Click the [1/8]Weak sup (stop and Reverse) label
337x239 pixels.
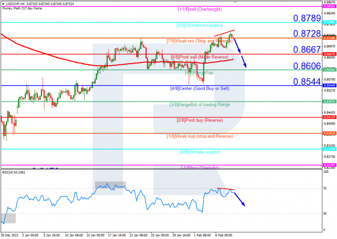point(200,136)
